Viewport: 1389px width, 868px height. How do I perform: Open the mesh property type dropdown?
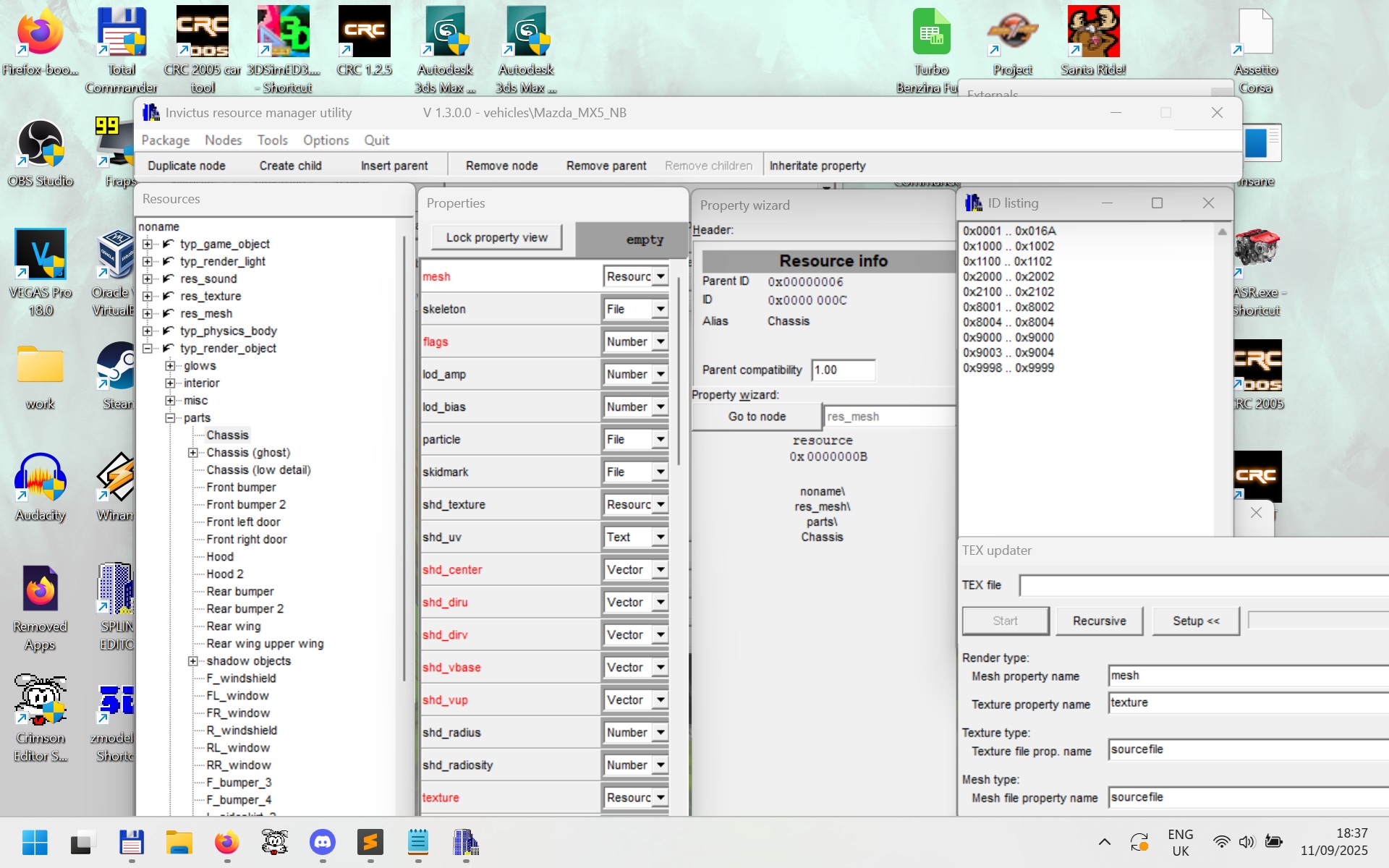click(x=660, y=276)
